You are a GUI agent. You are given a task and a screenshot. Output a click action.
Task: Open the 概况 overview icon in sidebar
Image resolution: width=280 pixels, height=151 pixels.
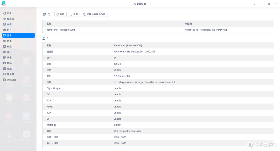click(4, 13)
